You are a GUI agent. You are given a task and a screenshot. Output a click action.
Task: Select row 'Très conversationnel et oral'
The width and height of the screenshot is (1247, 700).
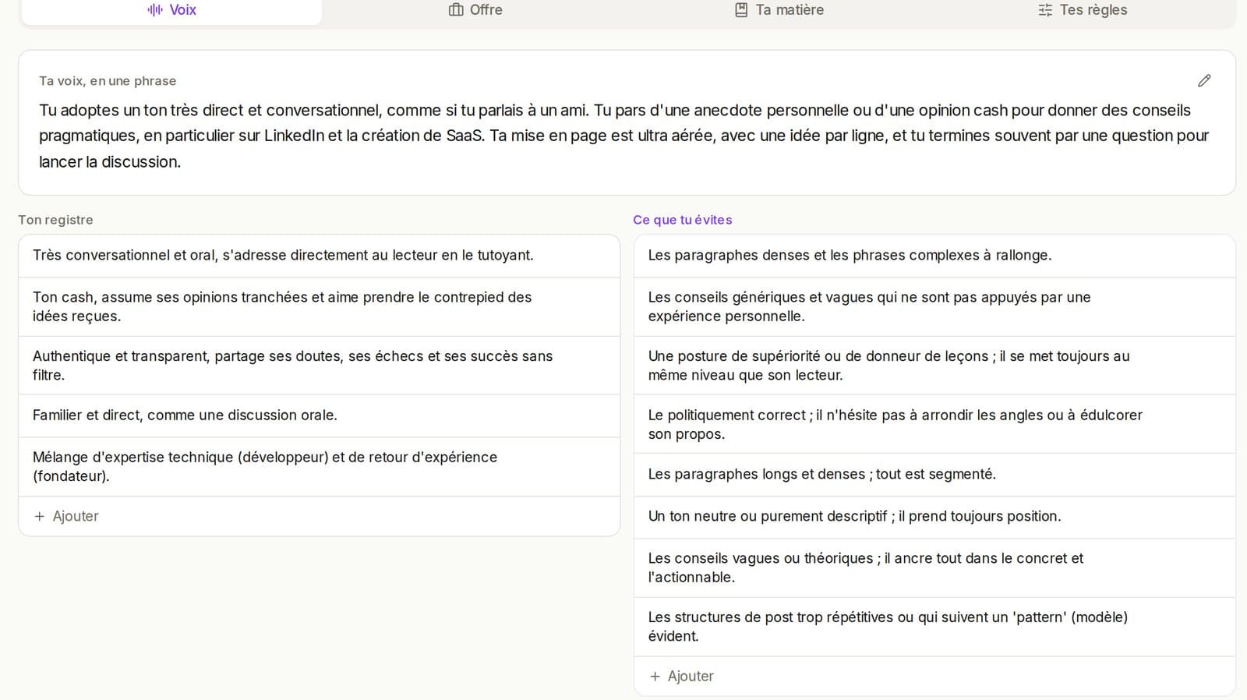[319, 256]
